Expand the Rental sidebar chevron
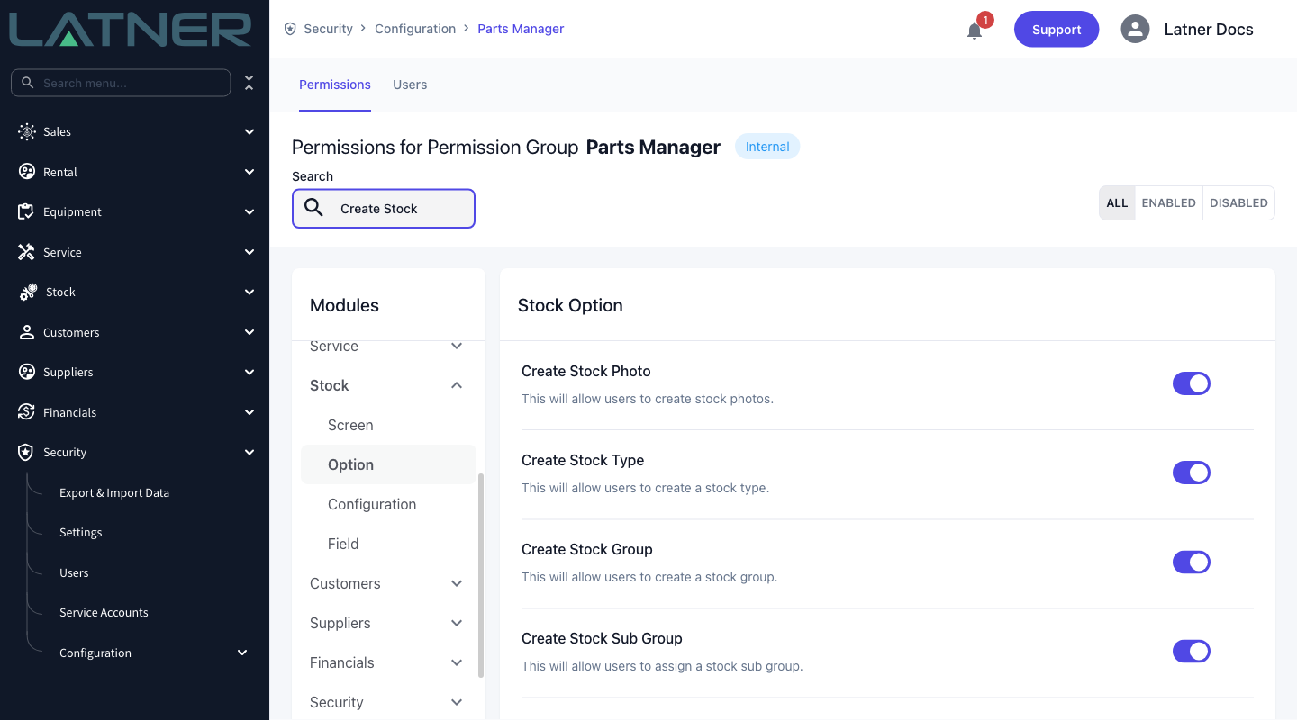Image resolution: width=1297 pixels, height=720 pixels. click(x=249, y=172)
